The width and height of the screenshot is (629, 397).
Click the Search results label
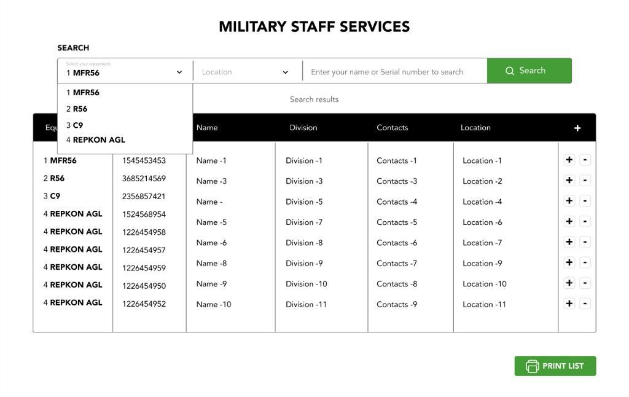pyautogui.click(x=314, y=100)
